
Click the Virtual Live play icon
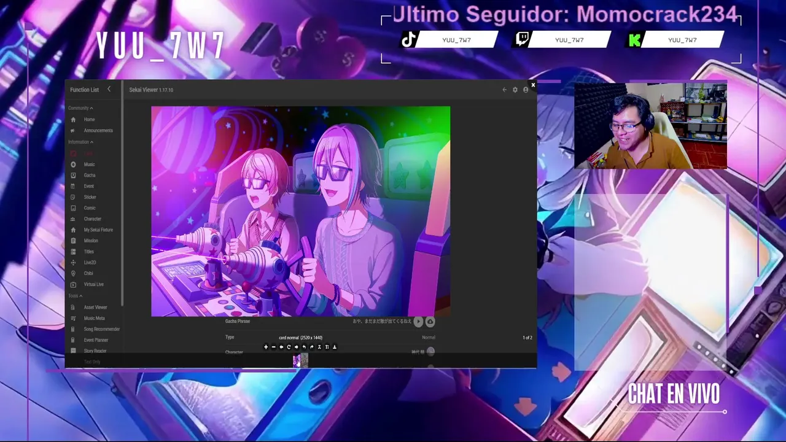pyautogui.click(x=73, y=284)
